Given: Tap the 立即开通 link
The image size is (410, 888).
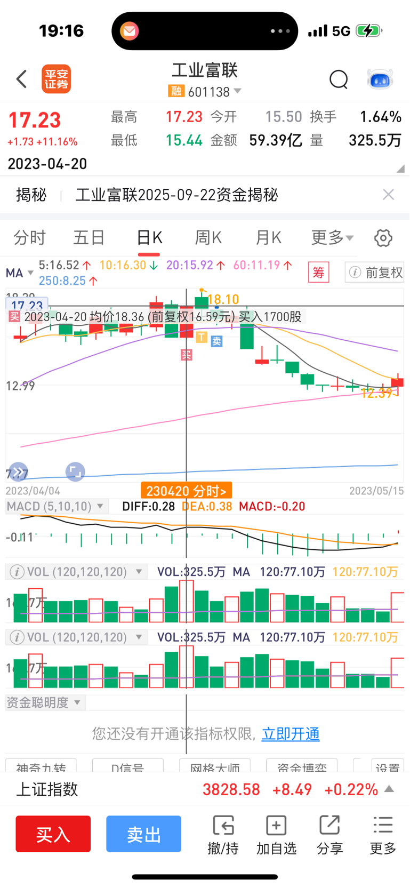Looking at the screenshot, I should coord(291,734).
